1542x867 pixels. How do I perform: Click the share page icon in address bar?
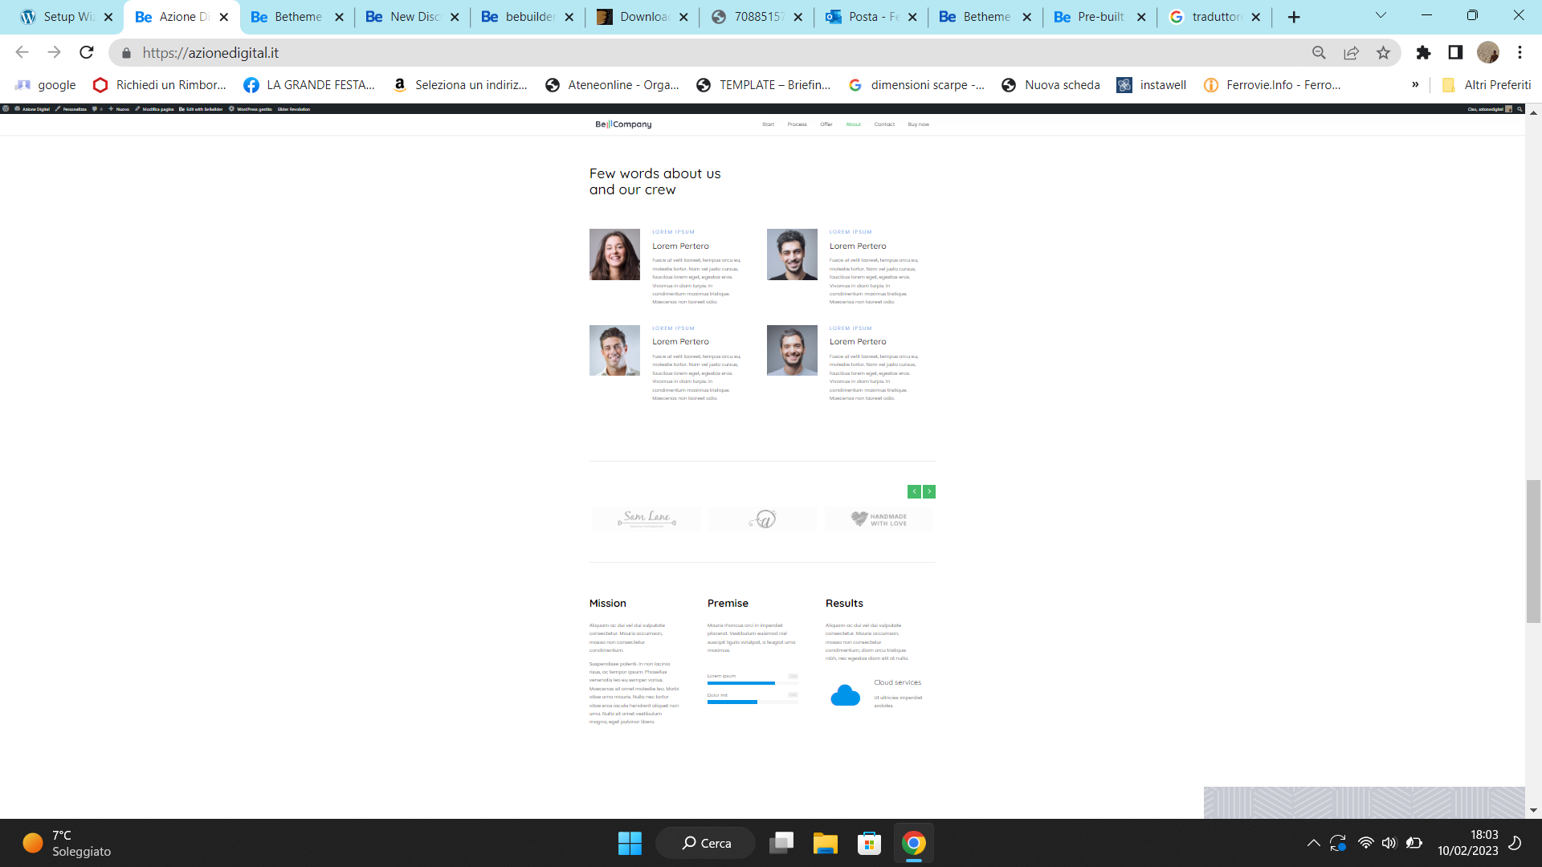pyautogui.click(x=1351, y=52)
